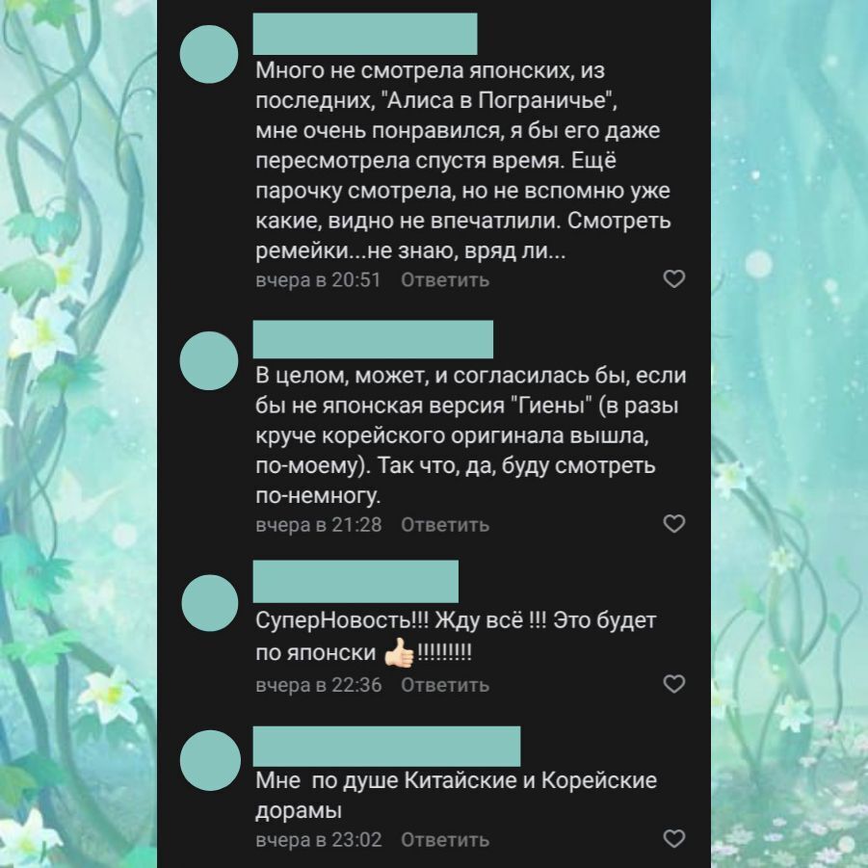
Task: Open the "вчера в 20:51" timestamp link
Action: tap(318, 280)
